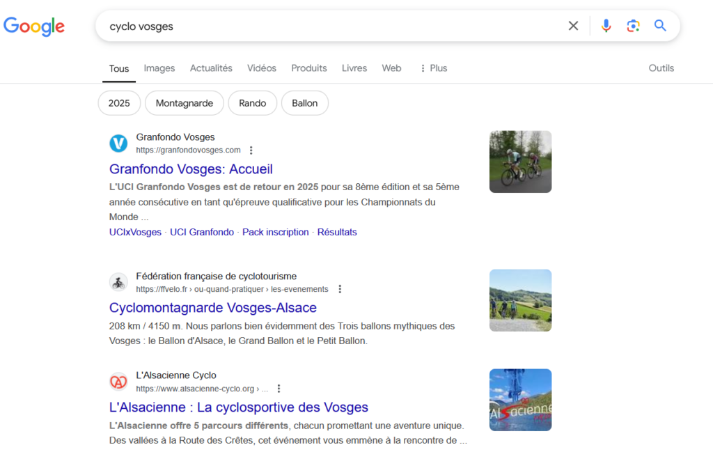Click the Granfondo Vosges site favicon

point(118,143)
